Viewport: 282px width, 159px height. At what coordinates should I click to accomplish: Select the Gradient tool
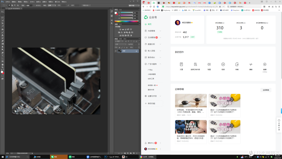[x=3, y=44]
